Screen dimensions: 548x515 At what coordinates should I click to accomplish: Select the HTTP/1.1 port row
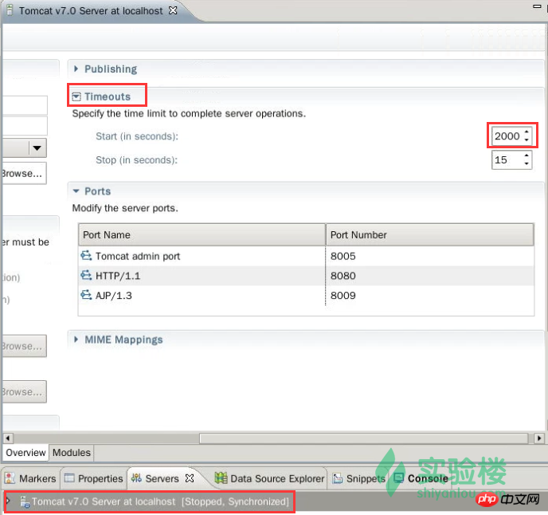point(306,276)
